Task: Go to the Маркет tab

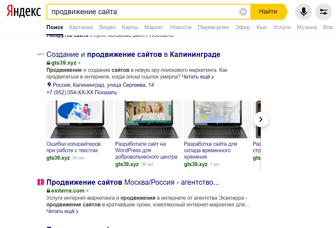Action: [x=154, y=27]
